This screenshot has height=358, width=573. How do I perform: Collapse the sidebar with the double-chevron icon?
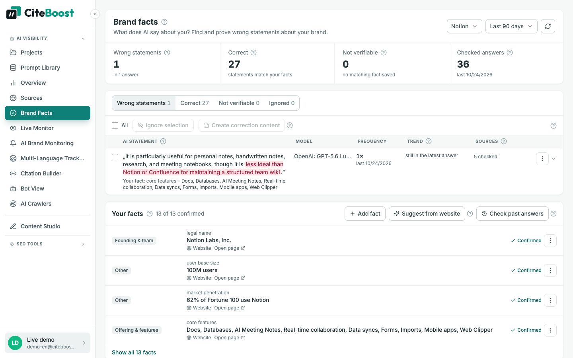tap(95, 14)
